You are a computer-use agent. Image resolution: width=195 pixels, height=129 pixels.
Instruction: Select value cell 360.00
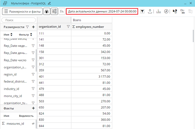(92, 120)
